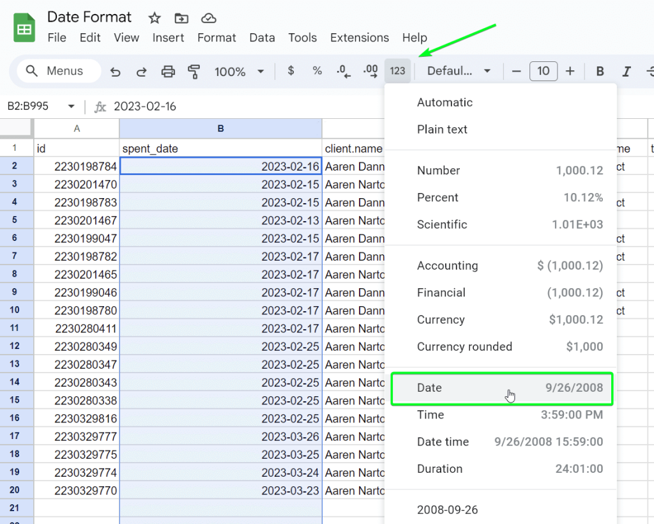Open the Edit menu
Screen dimensions: 654x524
point(90,38)
